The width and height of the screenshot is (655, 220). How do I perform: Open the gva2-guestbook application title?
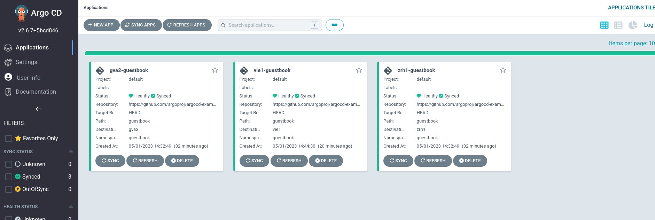[x=129, y=70]
